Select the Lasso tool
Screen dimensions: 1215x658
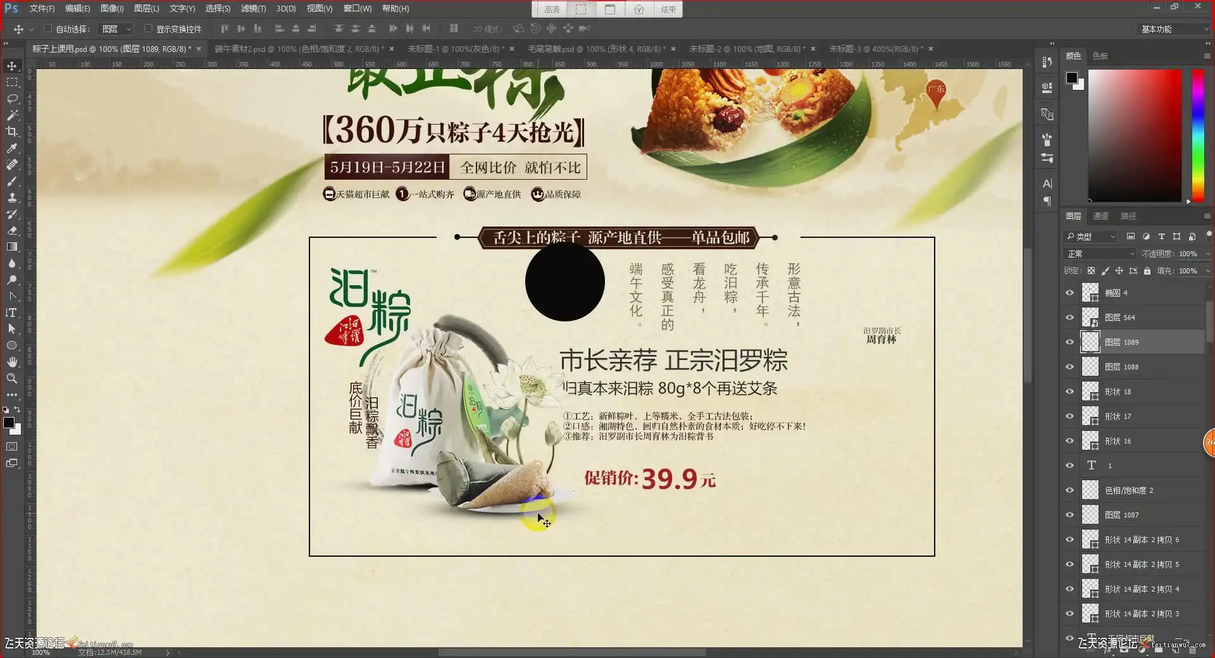pyautogui.click(x=12, y=99)
